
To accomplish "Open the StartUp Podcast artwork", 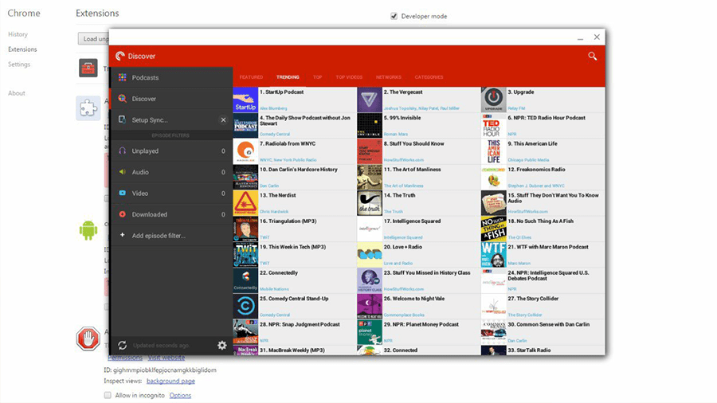I will click(245, 100).
